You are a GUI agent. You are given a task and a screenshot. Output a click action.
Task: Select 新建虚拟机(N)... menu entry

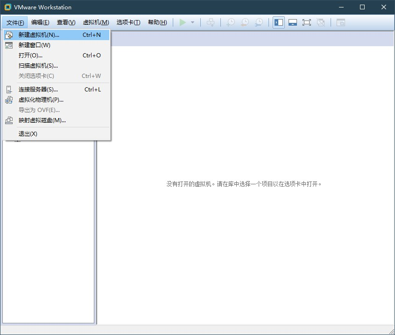click(56, 35)
